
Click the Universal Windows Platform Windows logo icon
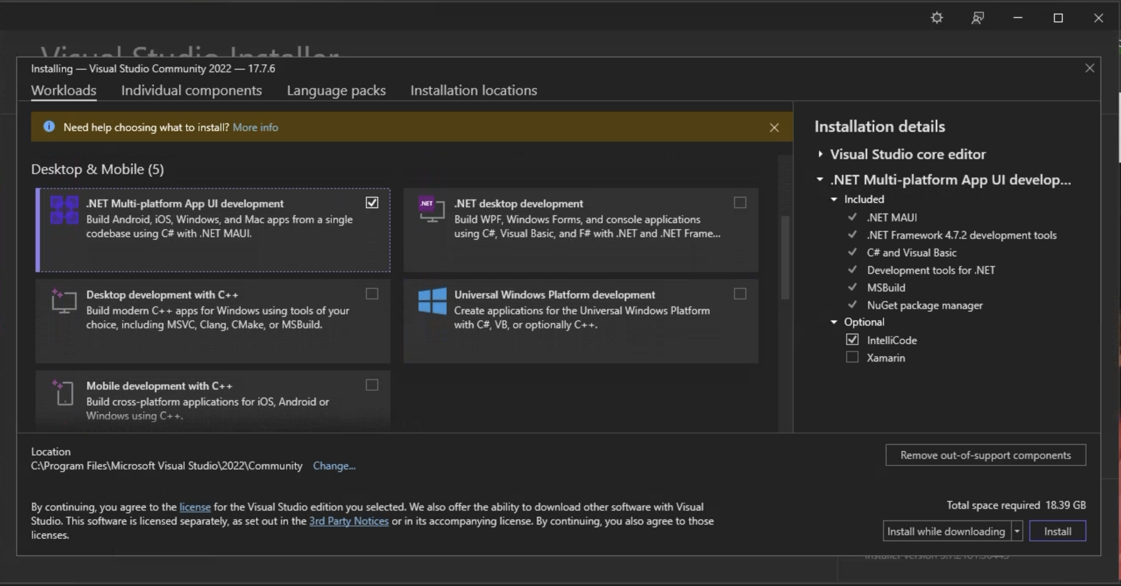click(x=432, y=301)
